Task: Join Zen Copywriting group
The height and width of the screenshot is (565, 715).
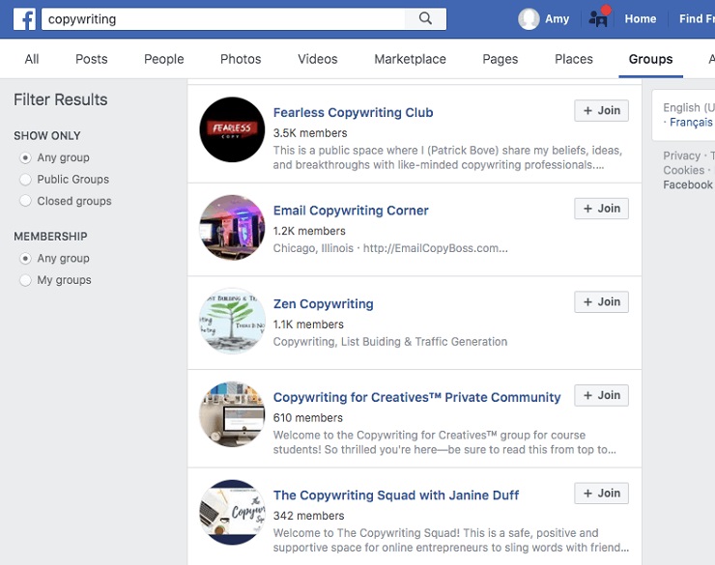Action: [x=601, y=302]
